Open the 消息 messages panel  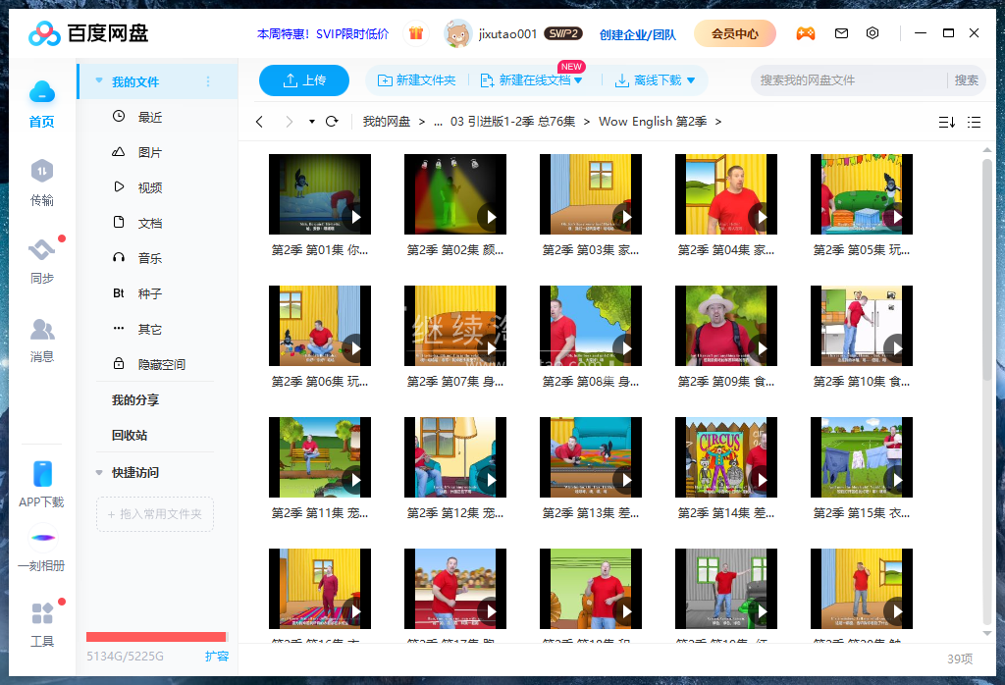pyautogui.click(x=41, y=329)
